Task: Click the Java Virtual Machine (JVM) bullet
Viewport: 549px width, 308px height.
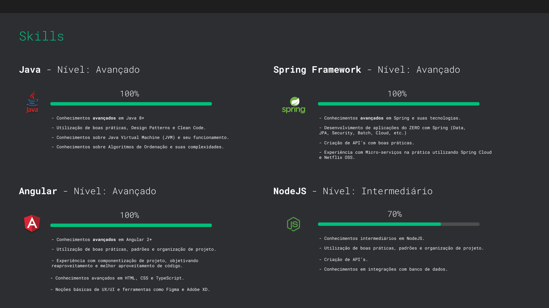Action: [140, 137]
